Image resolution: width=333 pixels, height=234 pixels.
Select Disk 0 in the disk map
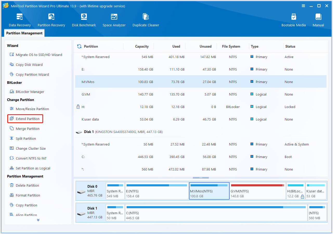point(90,191)
